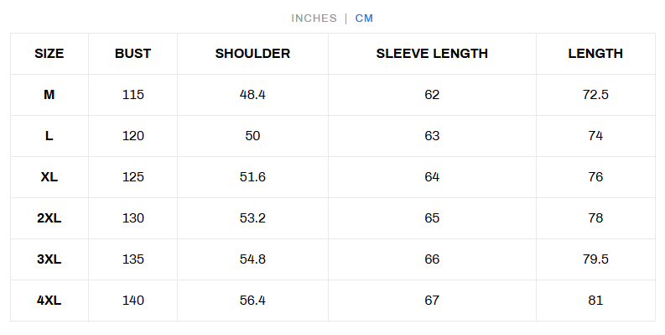Click the SHOULDER column header

(x=252, y=54)
